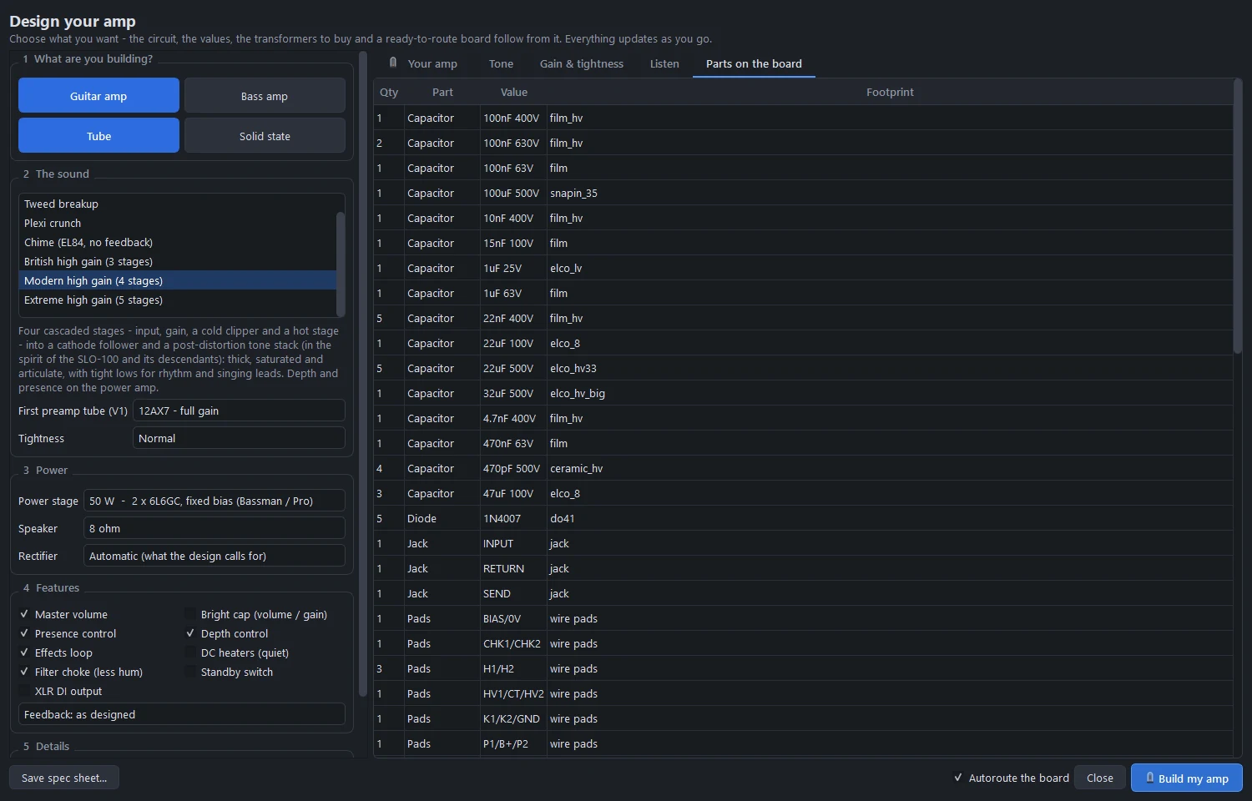The image size is (1252, 801).
Task: Click the left settings panel scrollbar
Action: [x=363, y=374]
